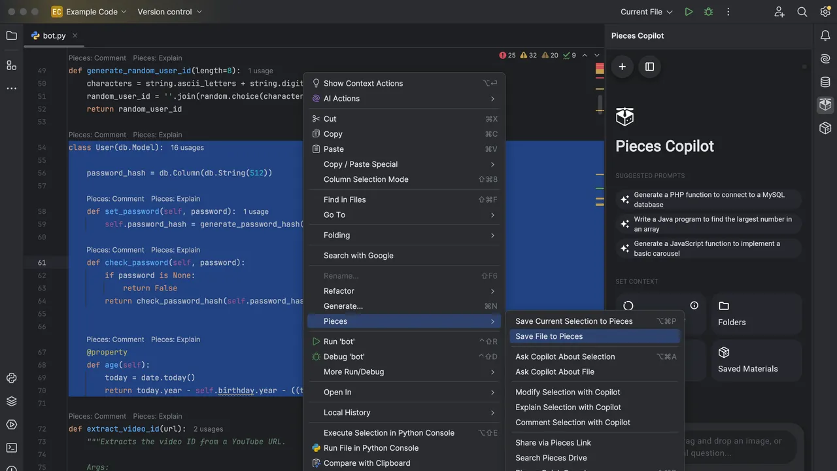This screenshot has height=471, width=837.
Task: Choose Generate... from the context menu
Action: [x=405, y=305]
